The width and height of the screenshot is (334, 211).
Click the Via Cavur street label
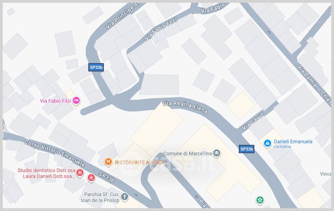point(253,121)
